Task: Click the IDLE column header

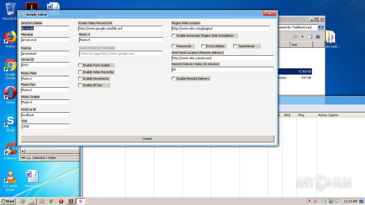Action: 289,115
